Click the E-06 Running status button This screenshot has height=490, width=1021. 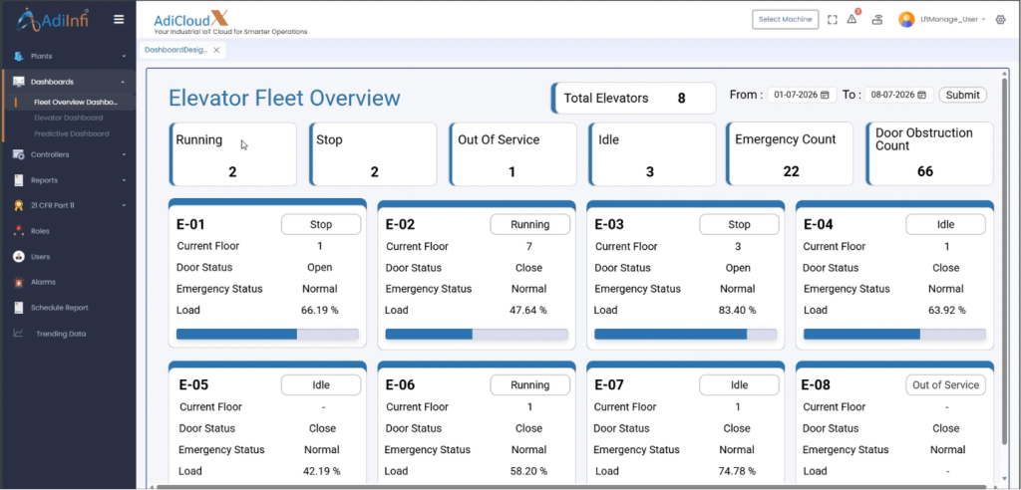pyautogui.click(x=530, y=384)
